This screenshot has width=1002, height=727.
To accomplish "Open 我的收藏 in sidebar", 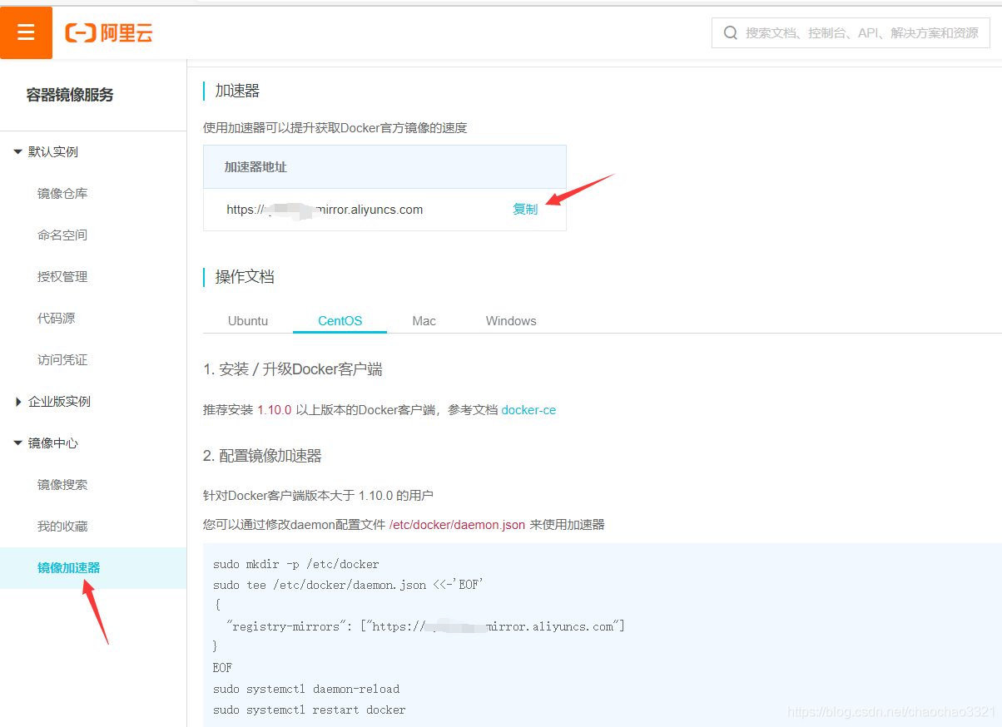I will click(x=62, y=527).
